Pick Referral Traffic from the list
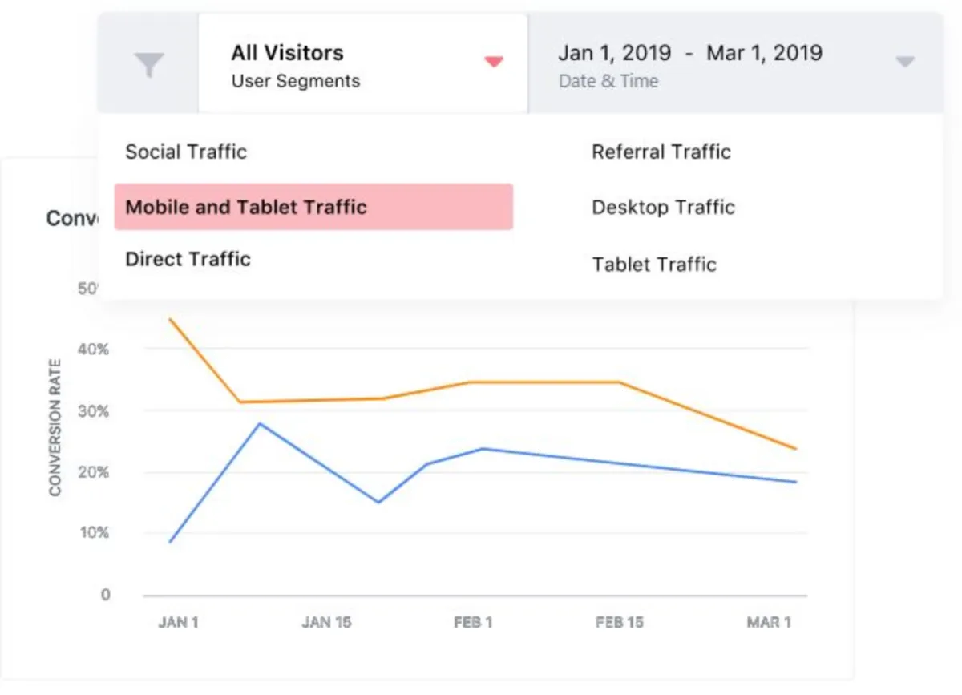 tap(661, 152)
